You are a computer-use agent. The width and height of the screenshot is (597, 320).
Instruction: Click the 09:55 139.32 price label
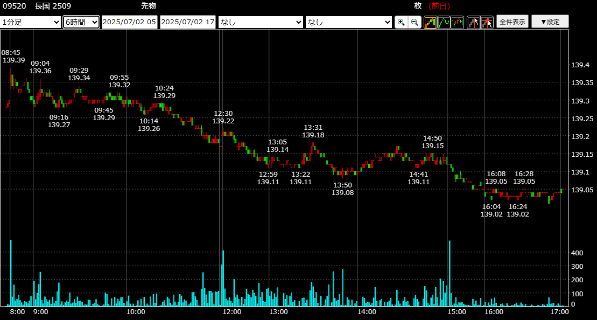(x=120, y=81)
